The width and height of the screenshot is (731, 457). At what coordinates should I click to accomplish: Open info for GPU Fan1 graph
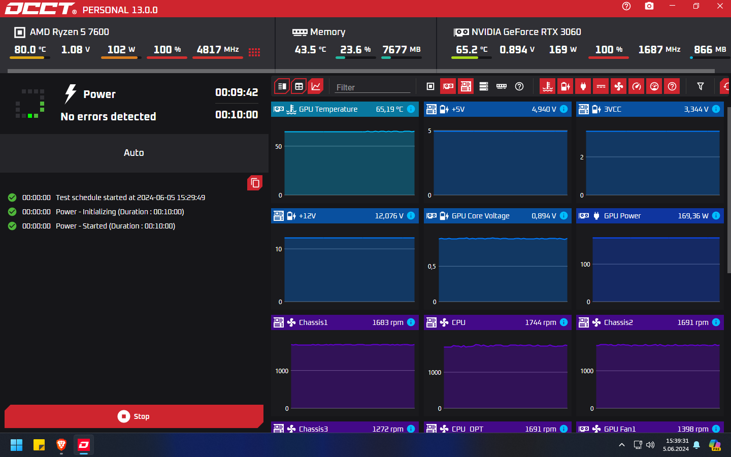716,429
